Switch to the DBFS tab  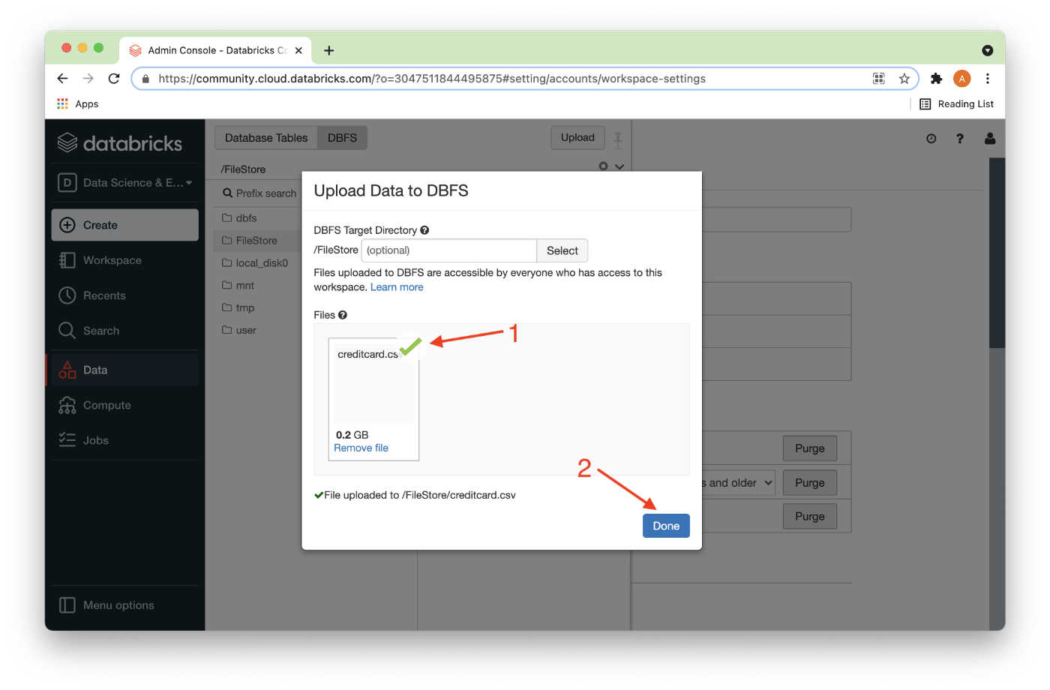point(343,138)
